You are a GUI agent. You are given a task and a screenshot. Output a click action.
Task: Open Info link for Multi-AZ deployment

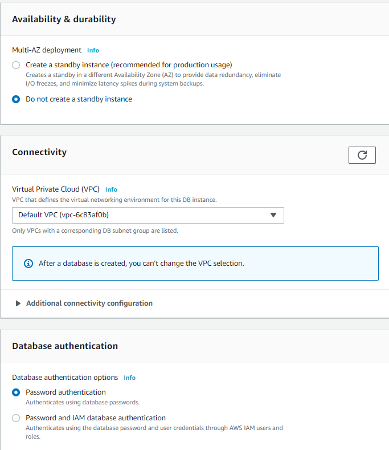(x=93, y=50)
